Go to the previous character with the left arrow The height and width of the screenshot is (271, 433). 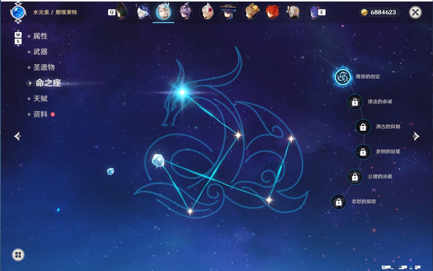(x=17, y=136)
